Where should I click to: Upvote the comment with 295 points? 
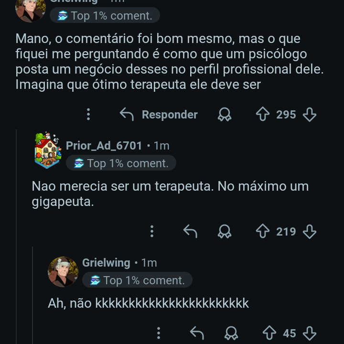click(263, 115)
